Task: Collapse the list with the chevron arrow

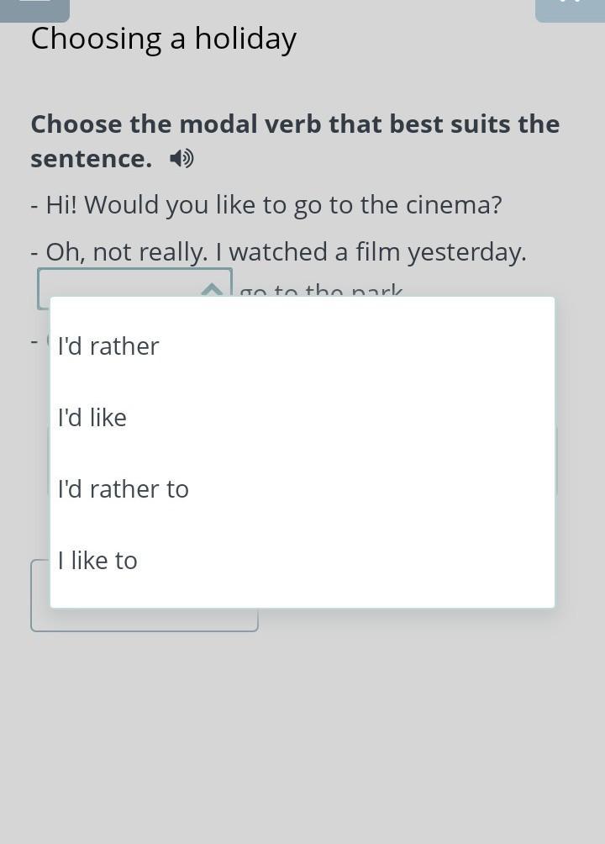Action: [x=212, y=289]
